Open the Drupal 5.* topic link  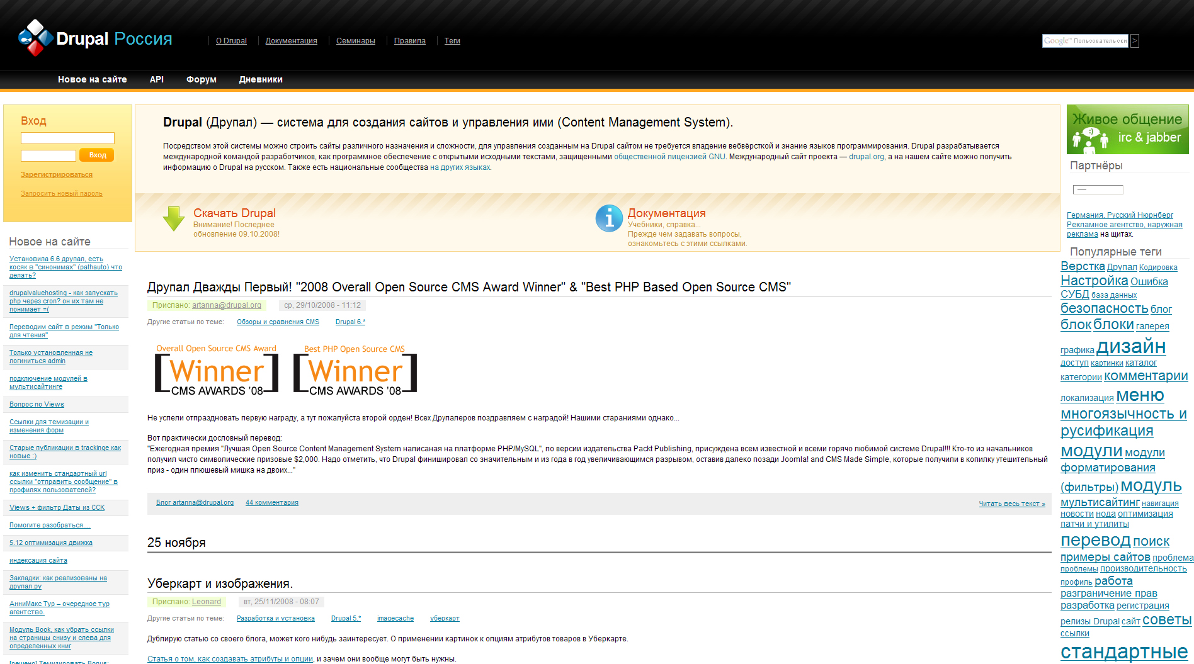coord(346,618)
